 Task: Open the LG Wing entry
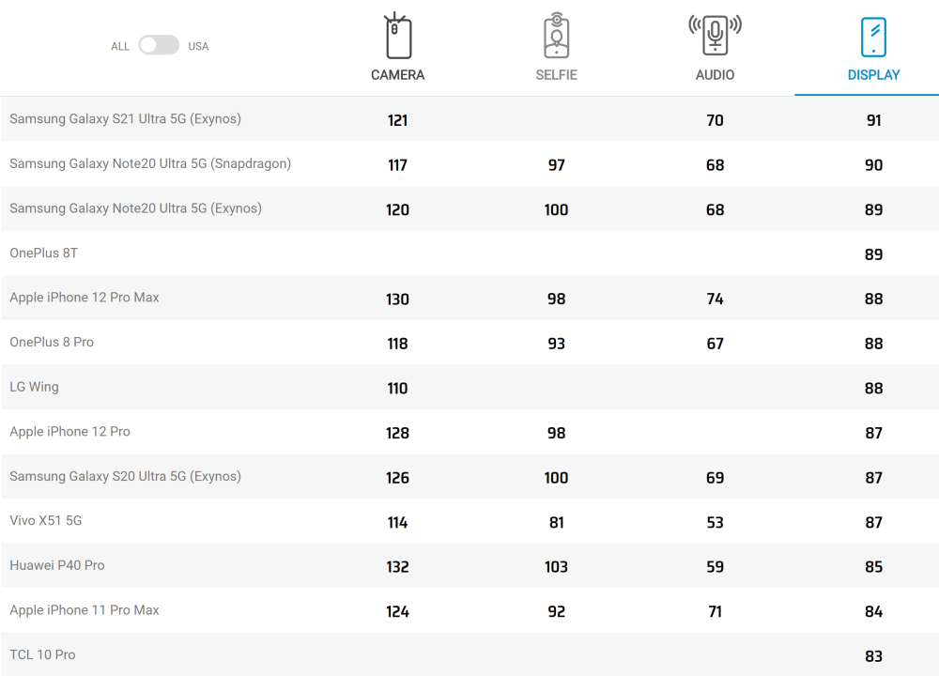click(34, 387)
